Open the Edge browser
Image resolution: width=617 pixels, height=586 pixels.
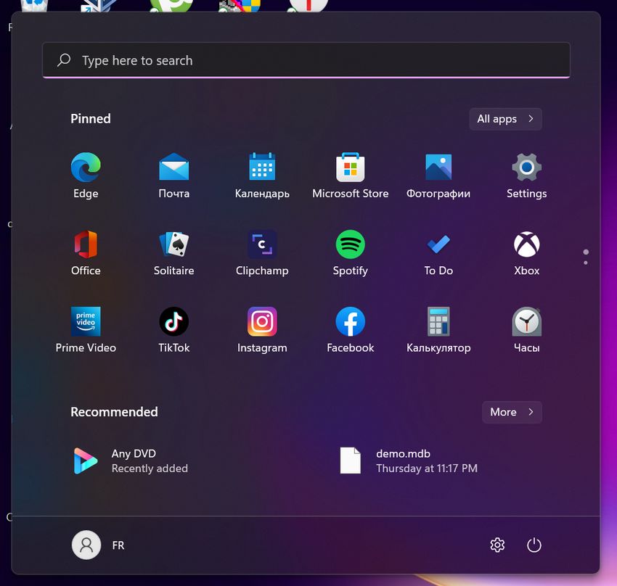pos(86,176)
